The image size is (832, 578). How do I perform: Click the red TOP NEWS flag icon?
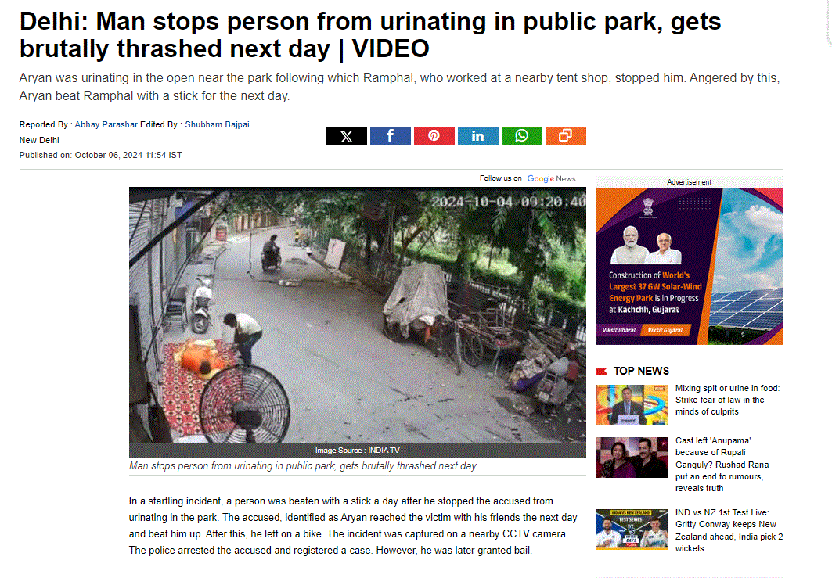(601, 372)
